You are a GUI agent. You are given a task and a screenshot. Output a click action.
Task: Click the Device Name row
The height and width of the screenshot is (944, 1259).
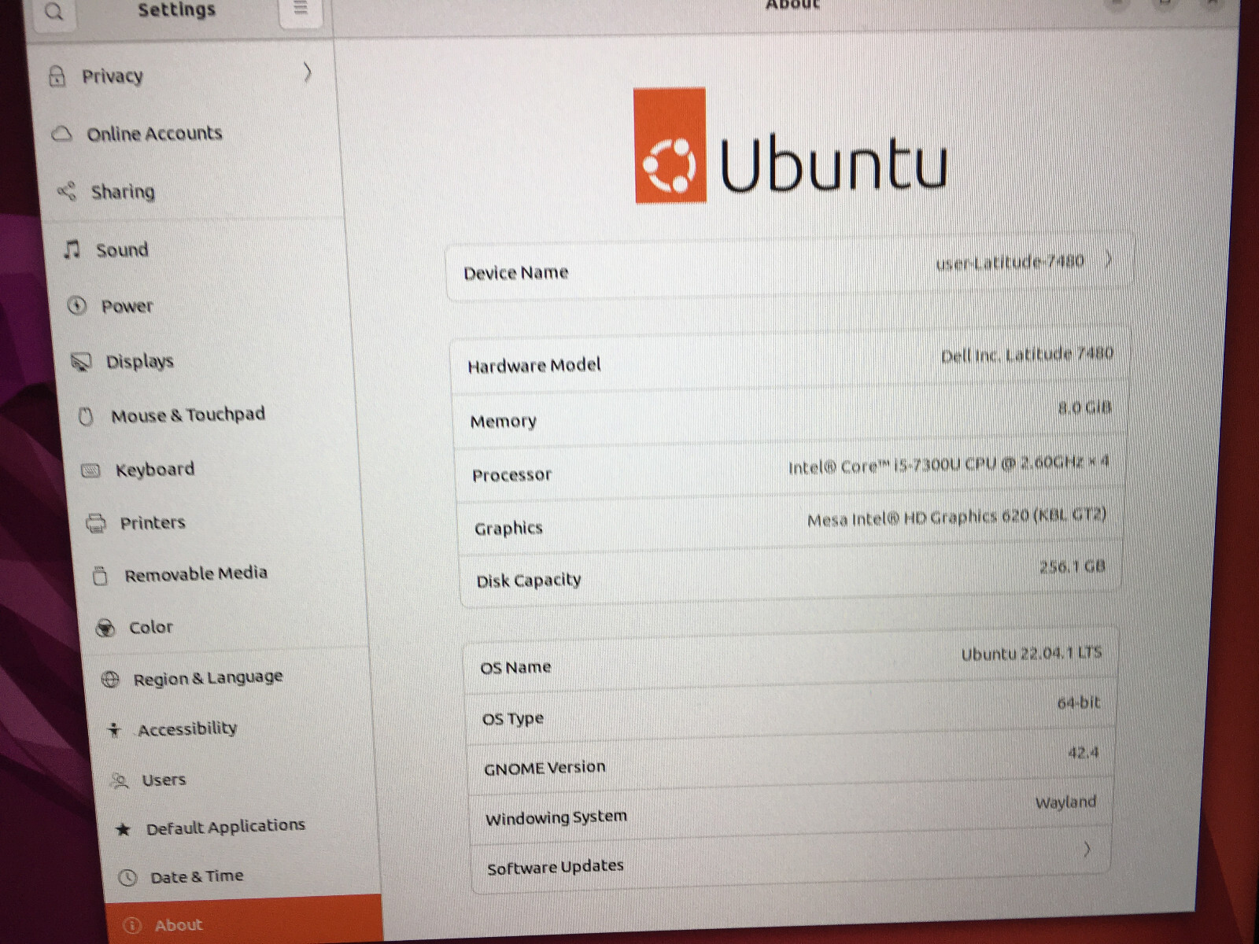[x=790, y=267]
